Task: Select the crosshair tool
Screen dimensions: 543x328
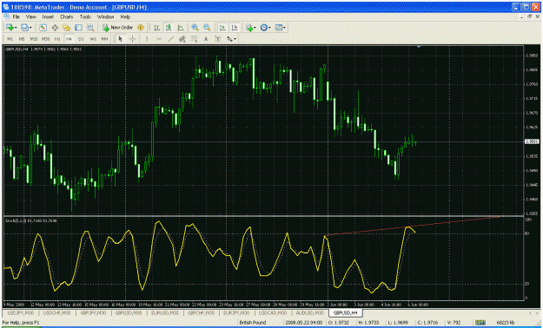Action: click(x=132, y=39)
